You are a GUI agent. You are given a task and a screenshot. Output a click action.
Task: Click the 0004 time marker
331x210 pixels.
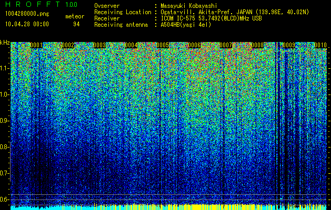point(132,45)
